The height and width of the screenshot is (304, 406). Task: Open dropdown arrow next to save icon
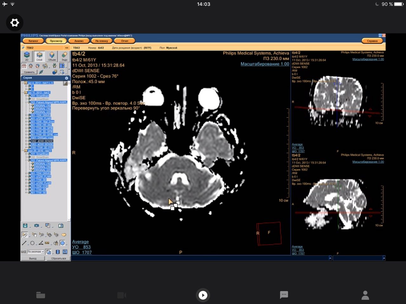(x=30, y=227)
